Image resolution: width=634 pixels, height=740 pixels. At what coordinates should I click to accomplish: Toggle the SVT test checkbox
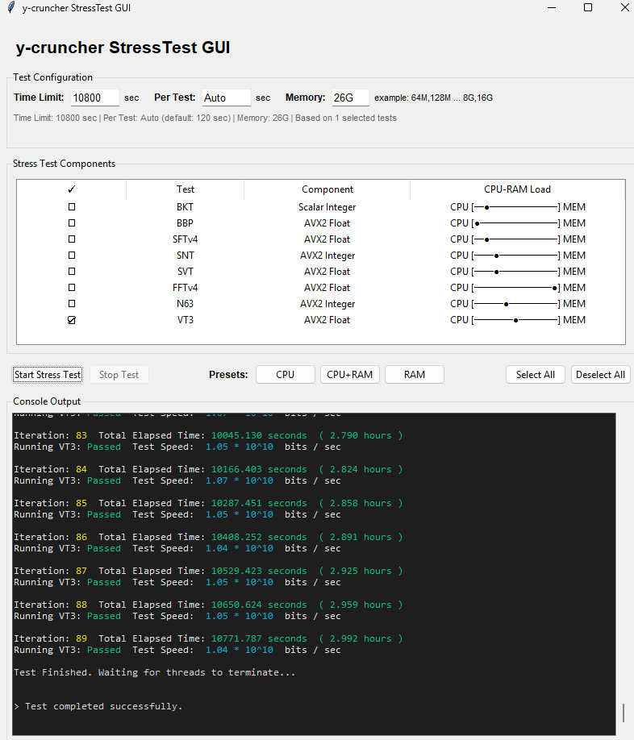pyautogui.click(x=72, y=272)
